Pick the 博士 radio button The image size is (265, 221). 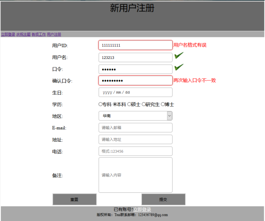click(x=162, y=104)
